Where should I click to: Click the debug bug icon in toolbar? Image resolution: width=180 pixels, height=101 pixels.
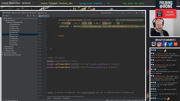pyautogui.click(x=117, y=13)
